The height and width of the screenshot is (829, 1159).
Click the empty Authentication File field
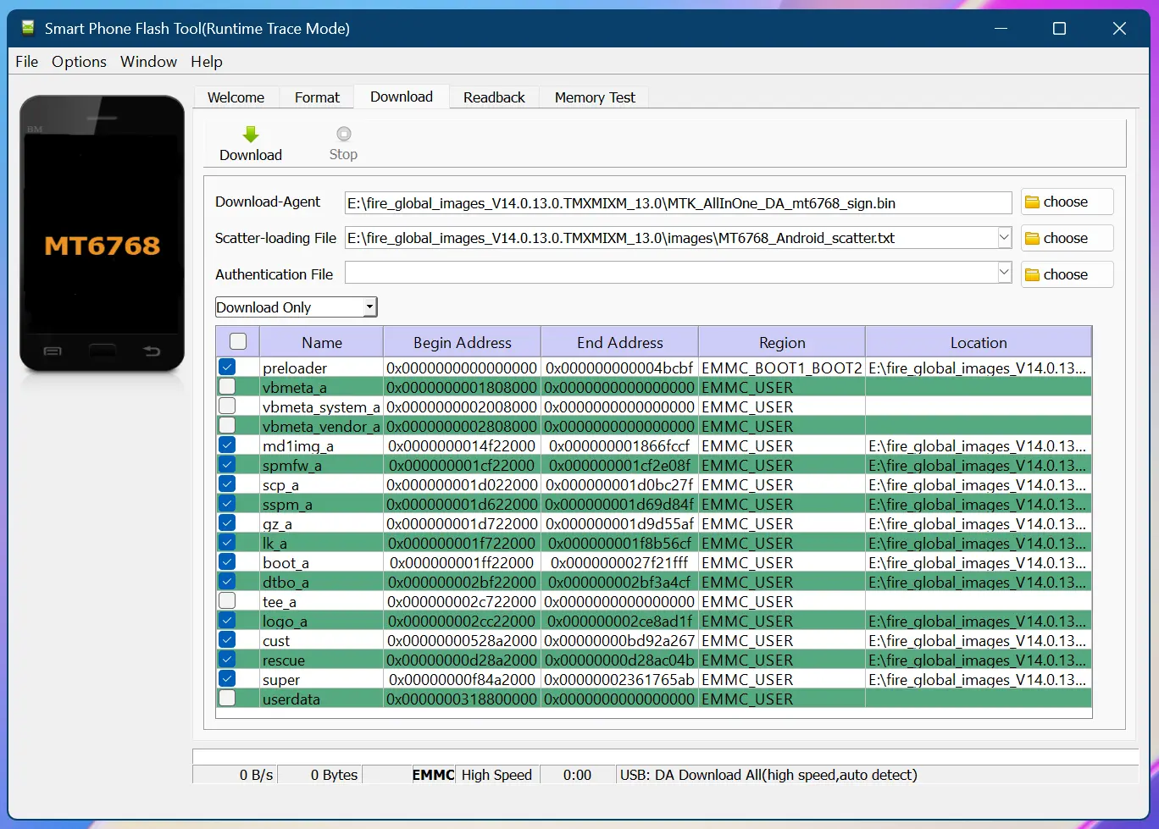[x=670, y=273]
